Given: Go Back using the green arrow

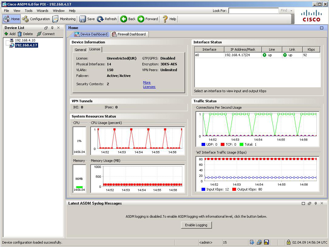Looking at the screenshot, I should tap(124, 19).
